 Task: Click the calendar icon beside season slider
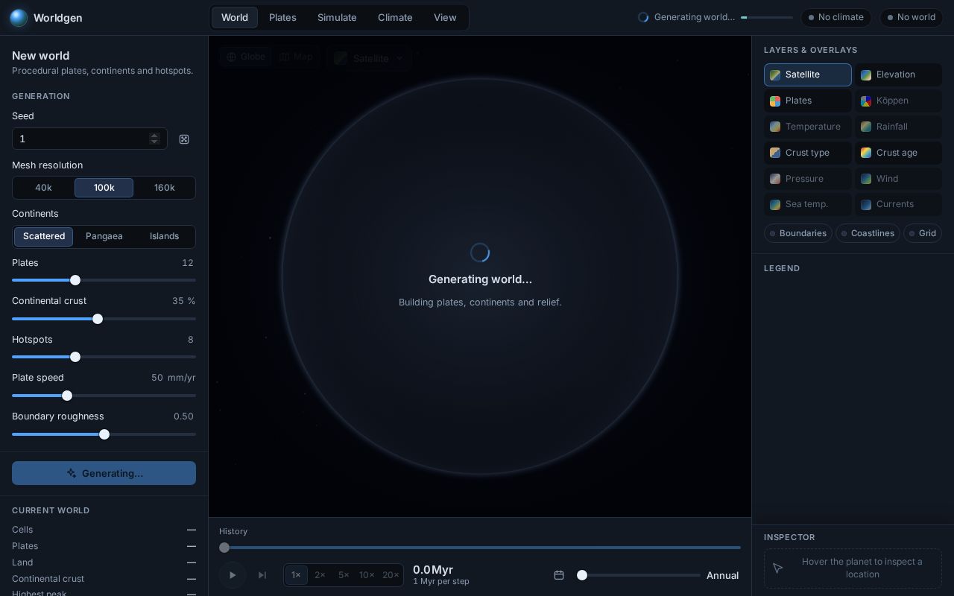(x=559, y=575)
